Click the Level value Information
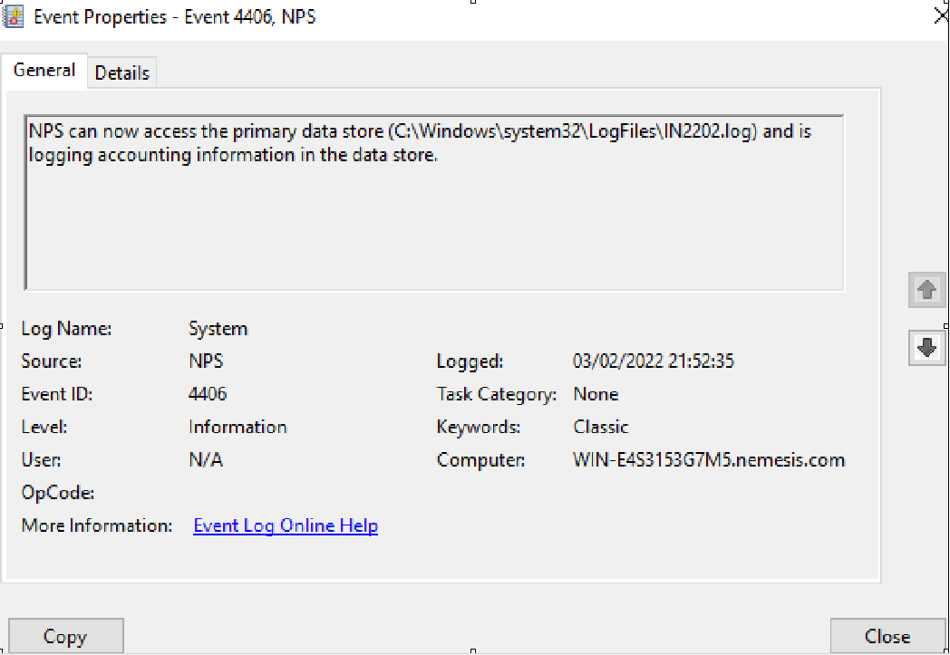 pyautogui.click(x=237, y=427)
